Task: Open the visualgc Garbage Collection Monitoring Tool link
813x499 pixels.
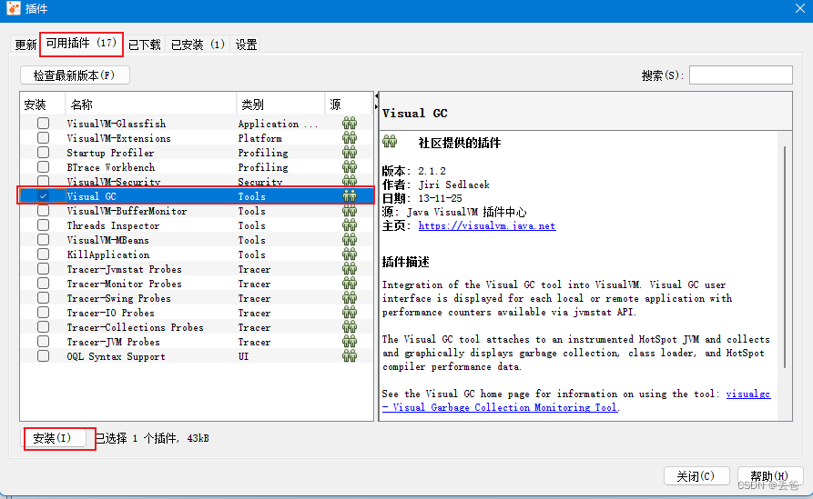Action: [576, 401]
